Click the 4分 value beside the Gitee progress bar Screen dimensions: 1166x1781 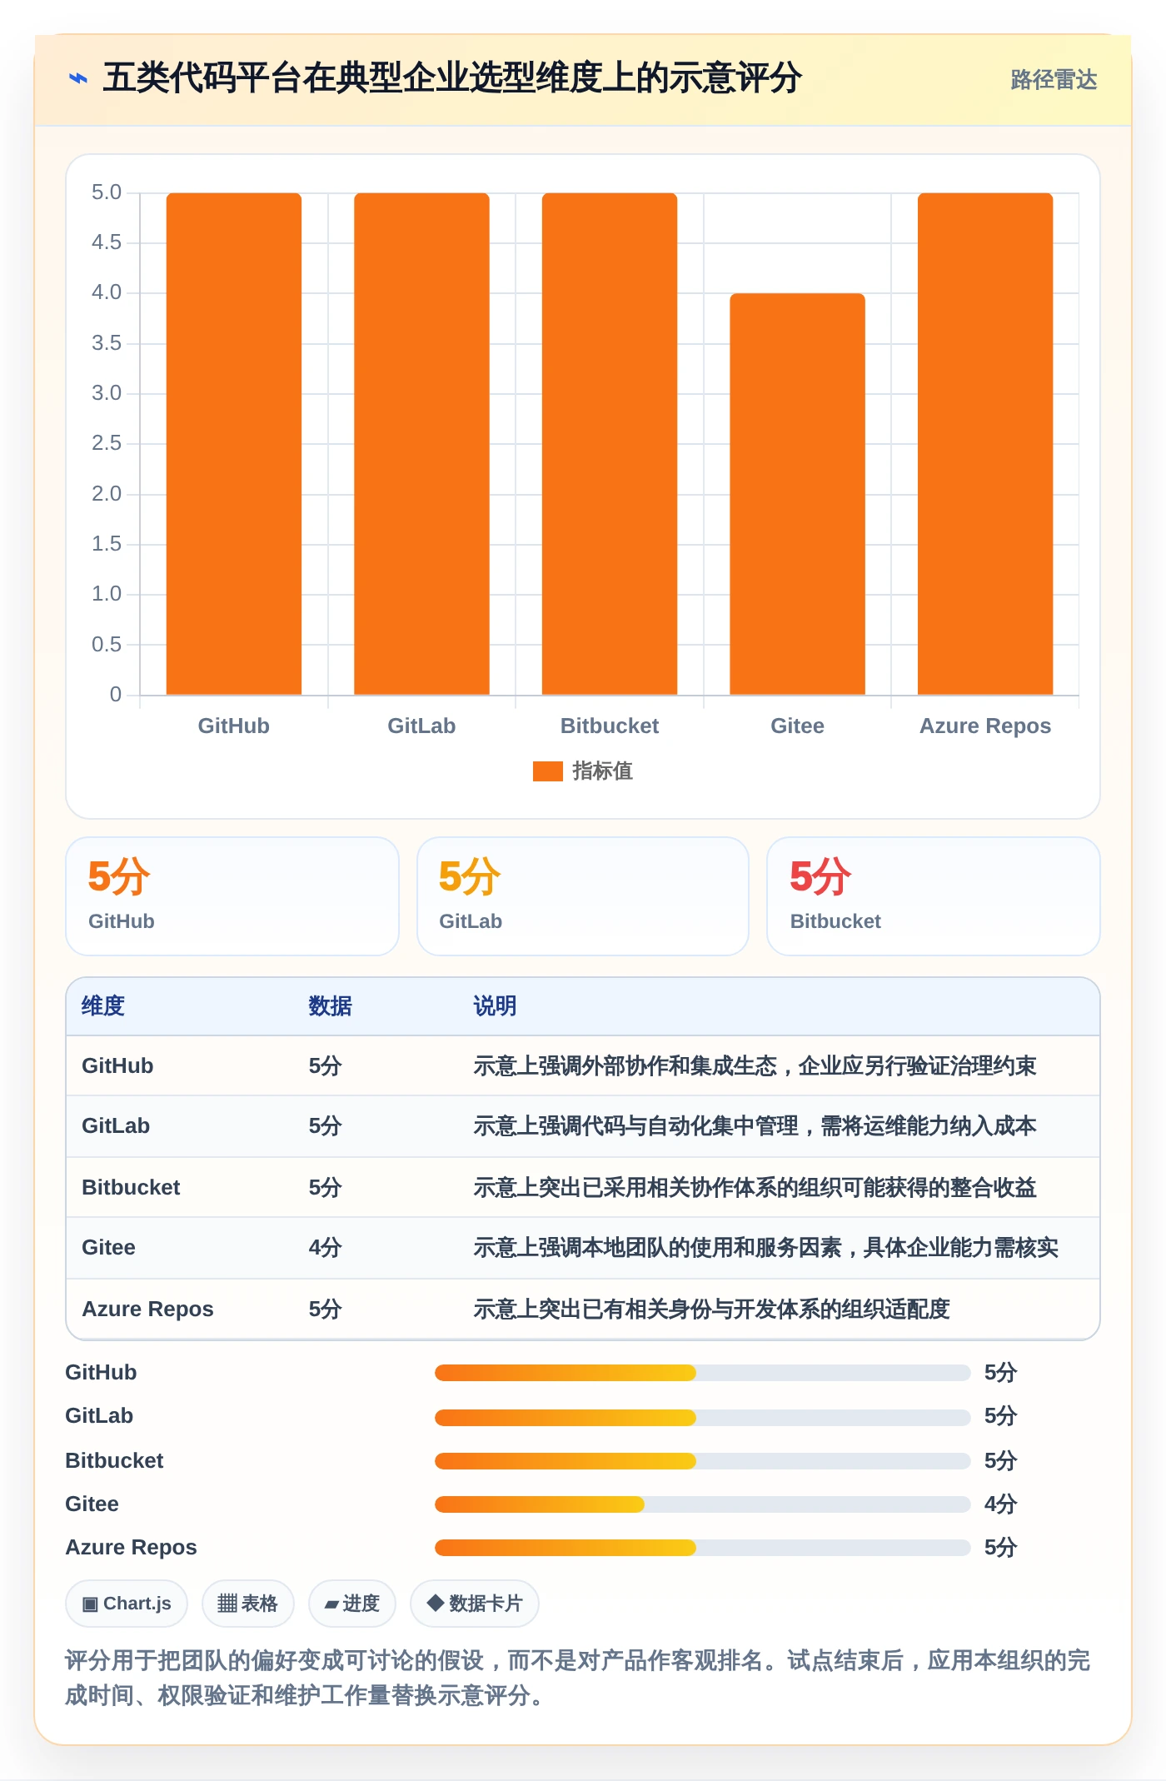tap(1001, 1504)
